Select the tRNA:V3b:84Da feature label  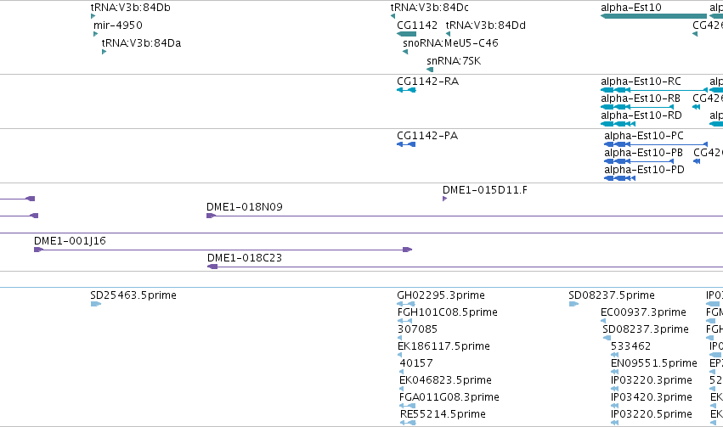tap(141, 43)
